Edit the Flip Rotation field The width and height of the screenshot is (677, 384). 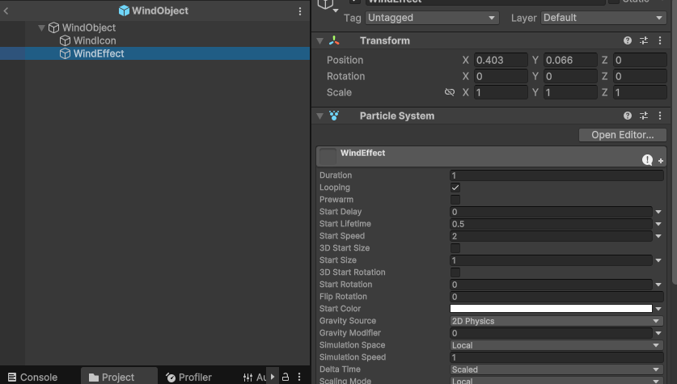pos(556,297)
